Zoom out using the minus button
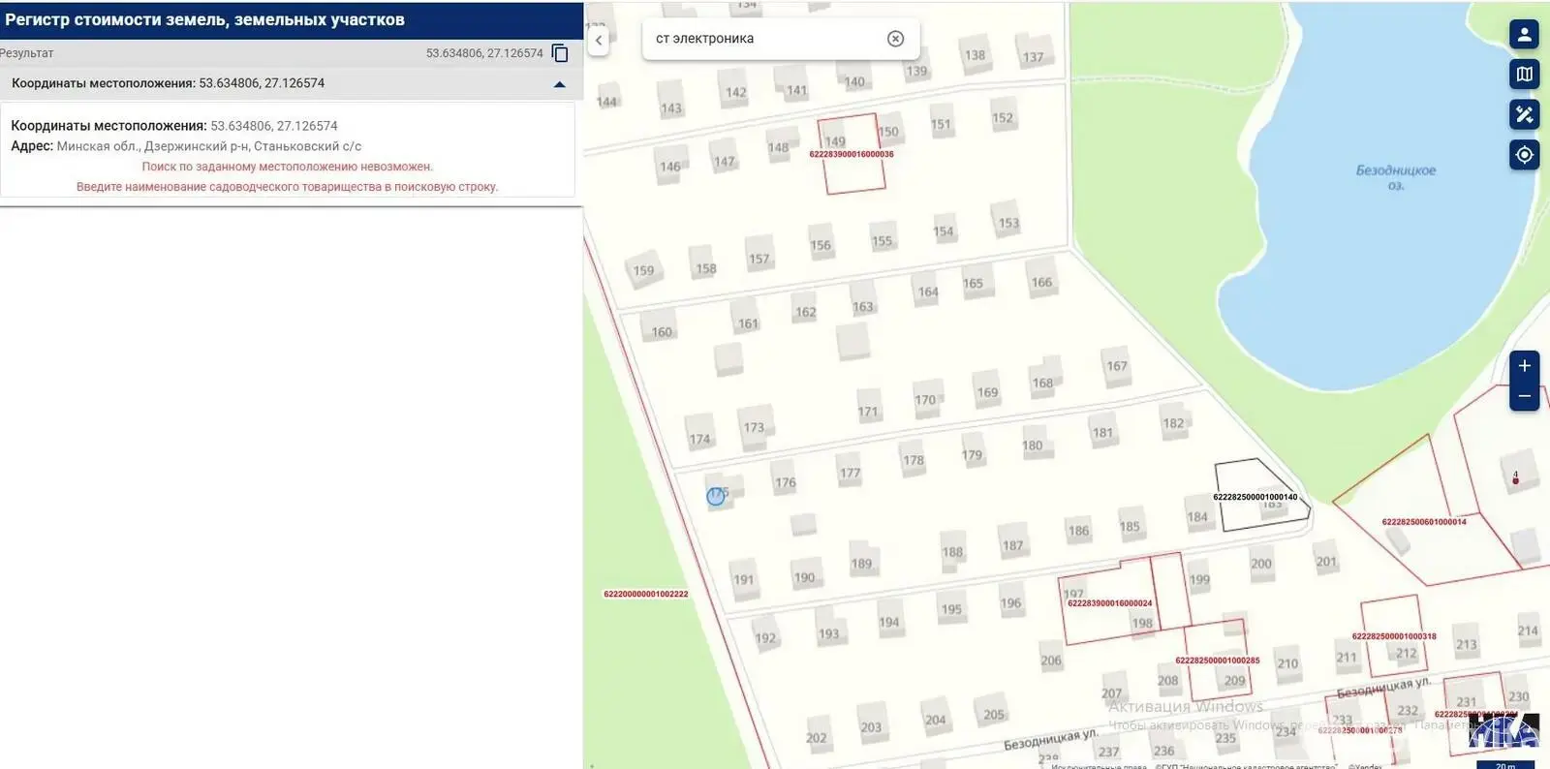This screenshot has height=769, width=1550. click(x=1524, y=396)
